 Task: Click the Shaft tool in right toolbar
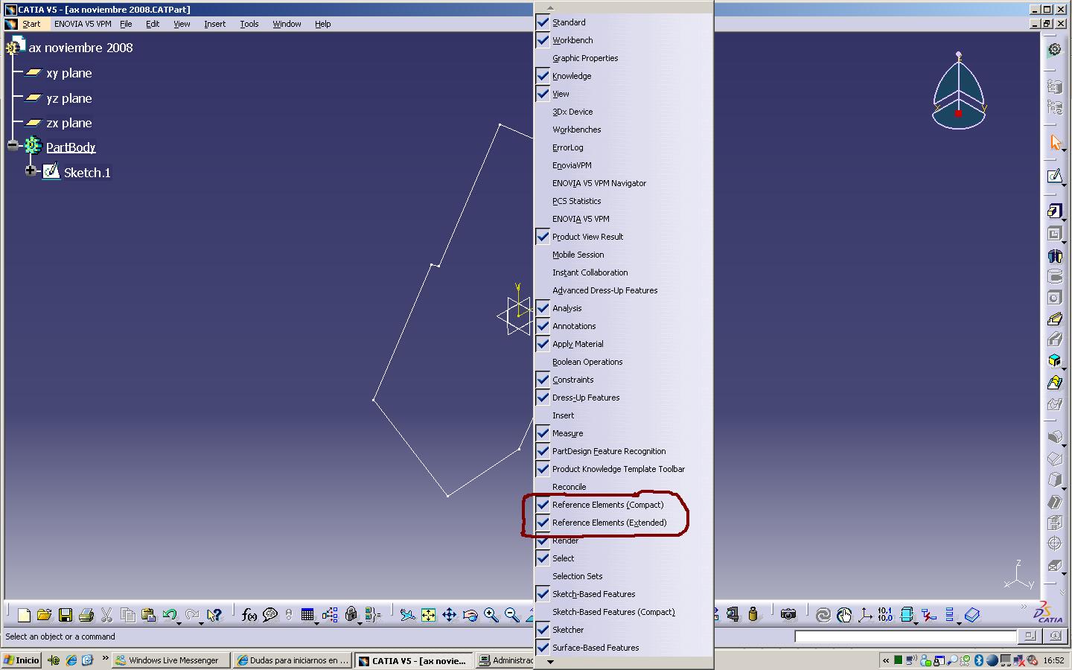click(1055, 255)
